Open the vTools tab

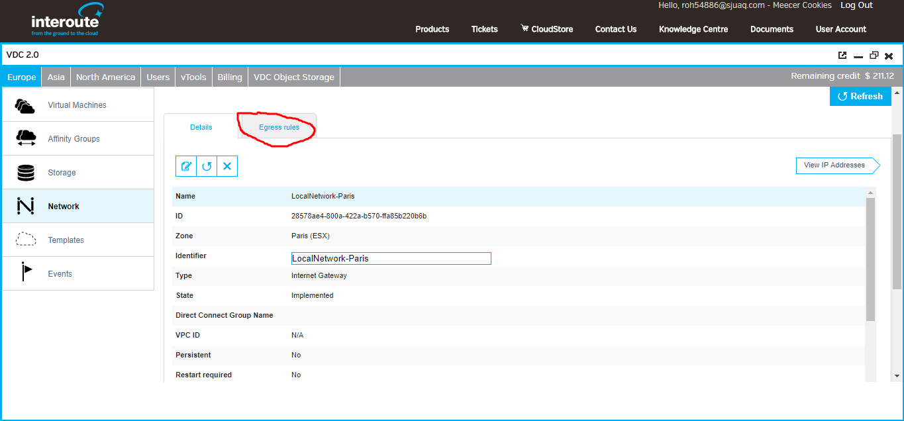click(x=193, y=77)
